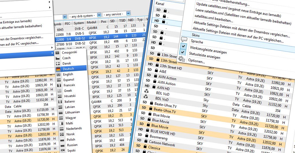
Task: Expand the highlighted menu item's submenu arrow
Action: pos(52,53)
